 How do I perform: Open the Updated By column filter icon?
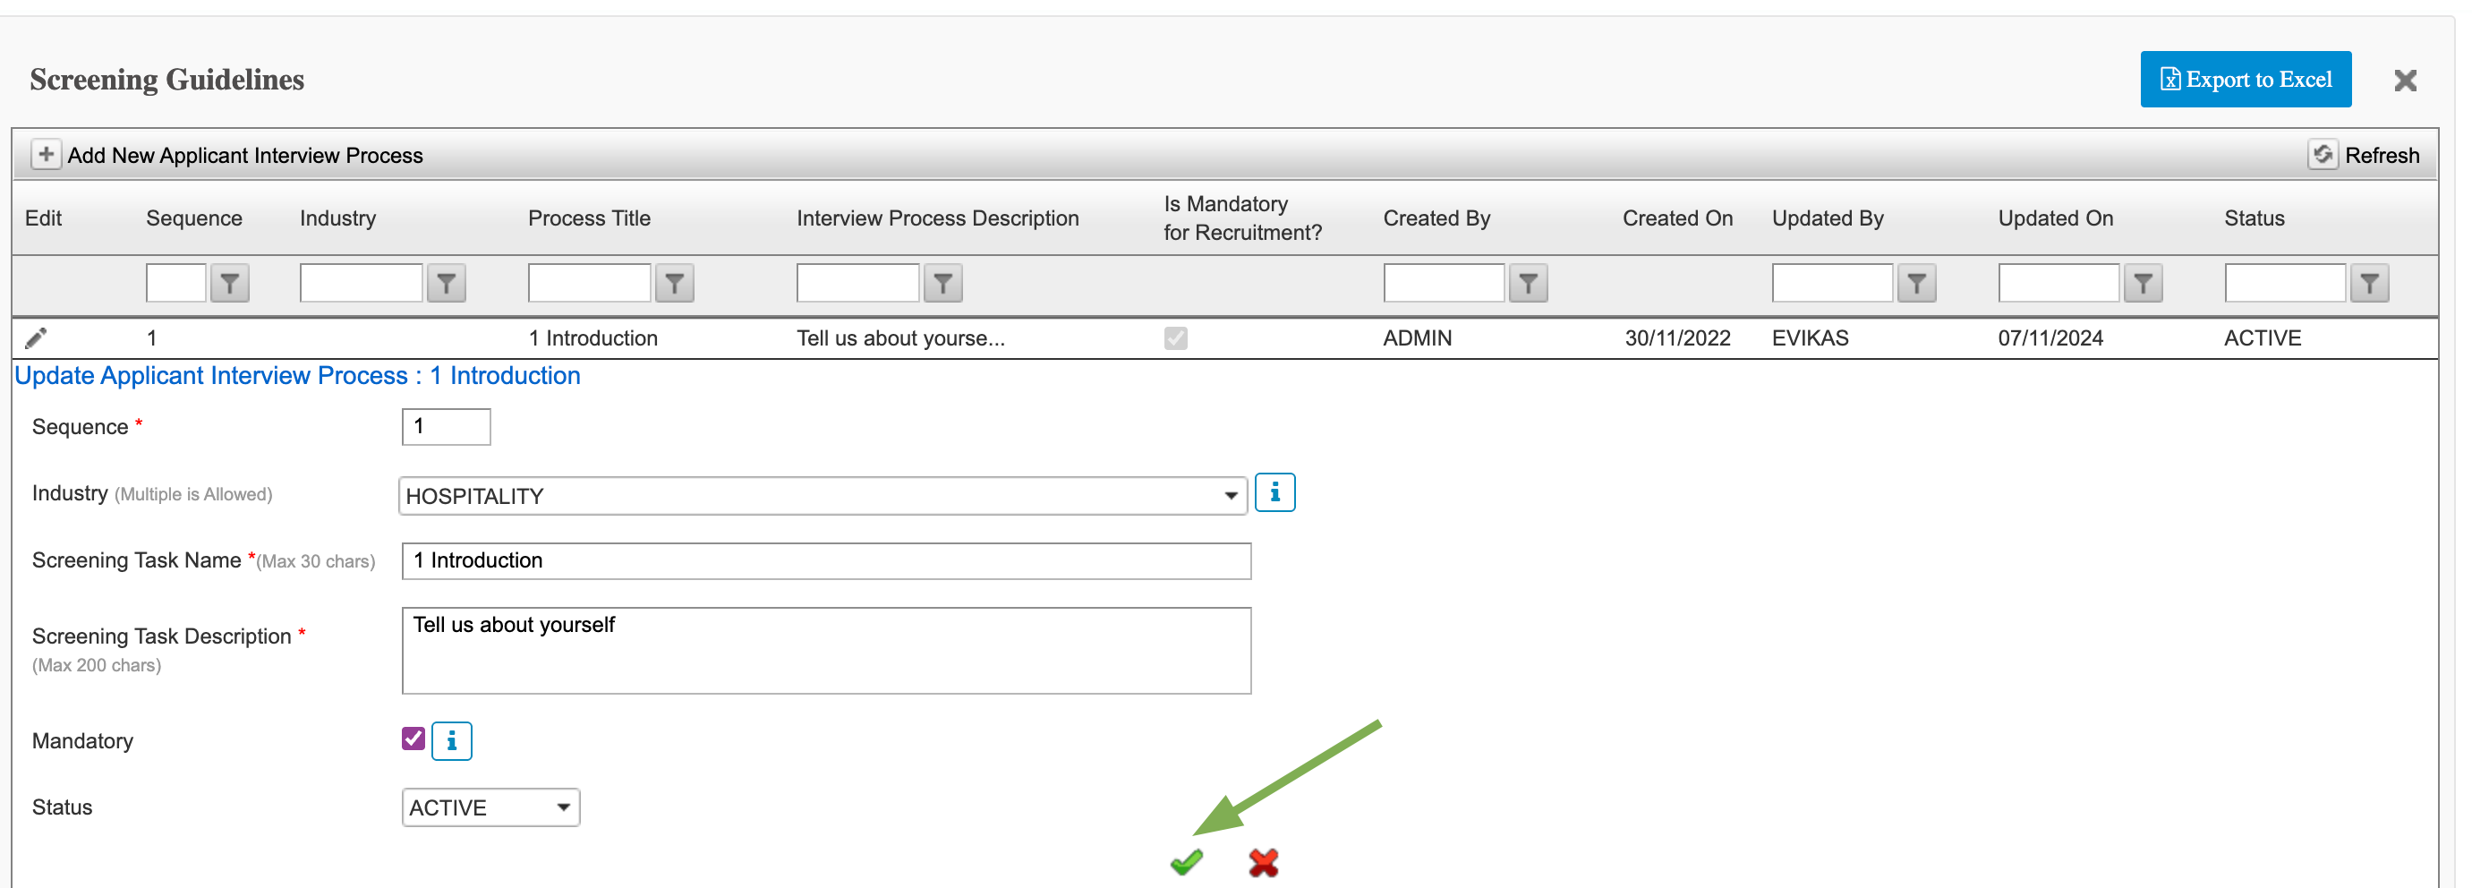click(1916, 283)
